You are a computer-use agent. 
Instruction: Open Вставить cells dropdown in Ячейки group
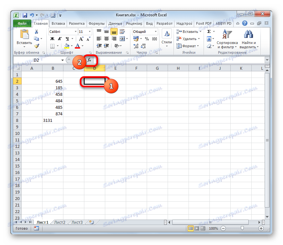click(x=189, y=32)
